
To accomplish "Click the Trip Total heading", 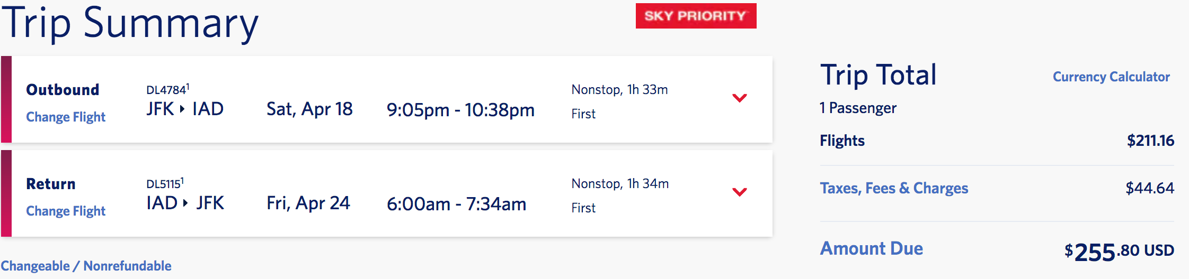I will (x=878, y=75).
